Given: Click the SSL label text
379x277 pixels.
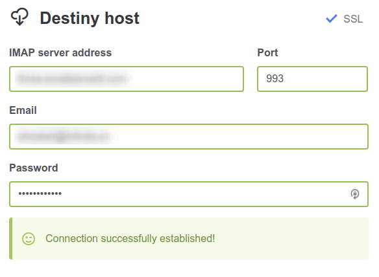Looking at the screenshot, I should point(353,19).
